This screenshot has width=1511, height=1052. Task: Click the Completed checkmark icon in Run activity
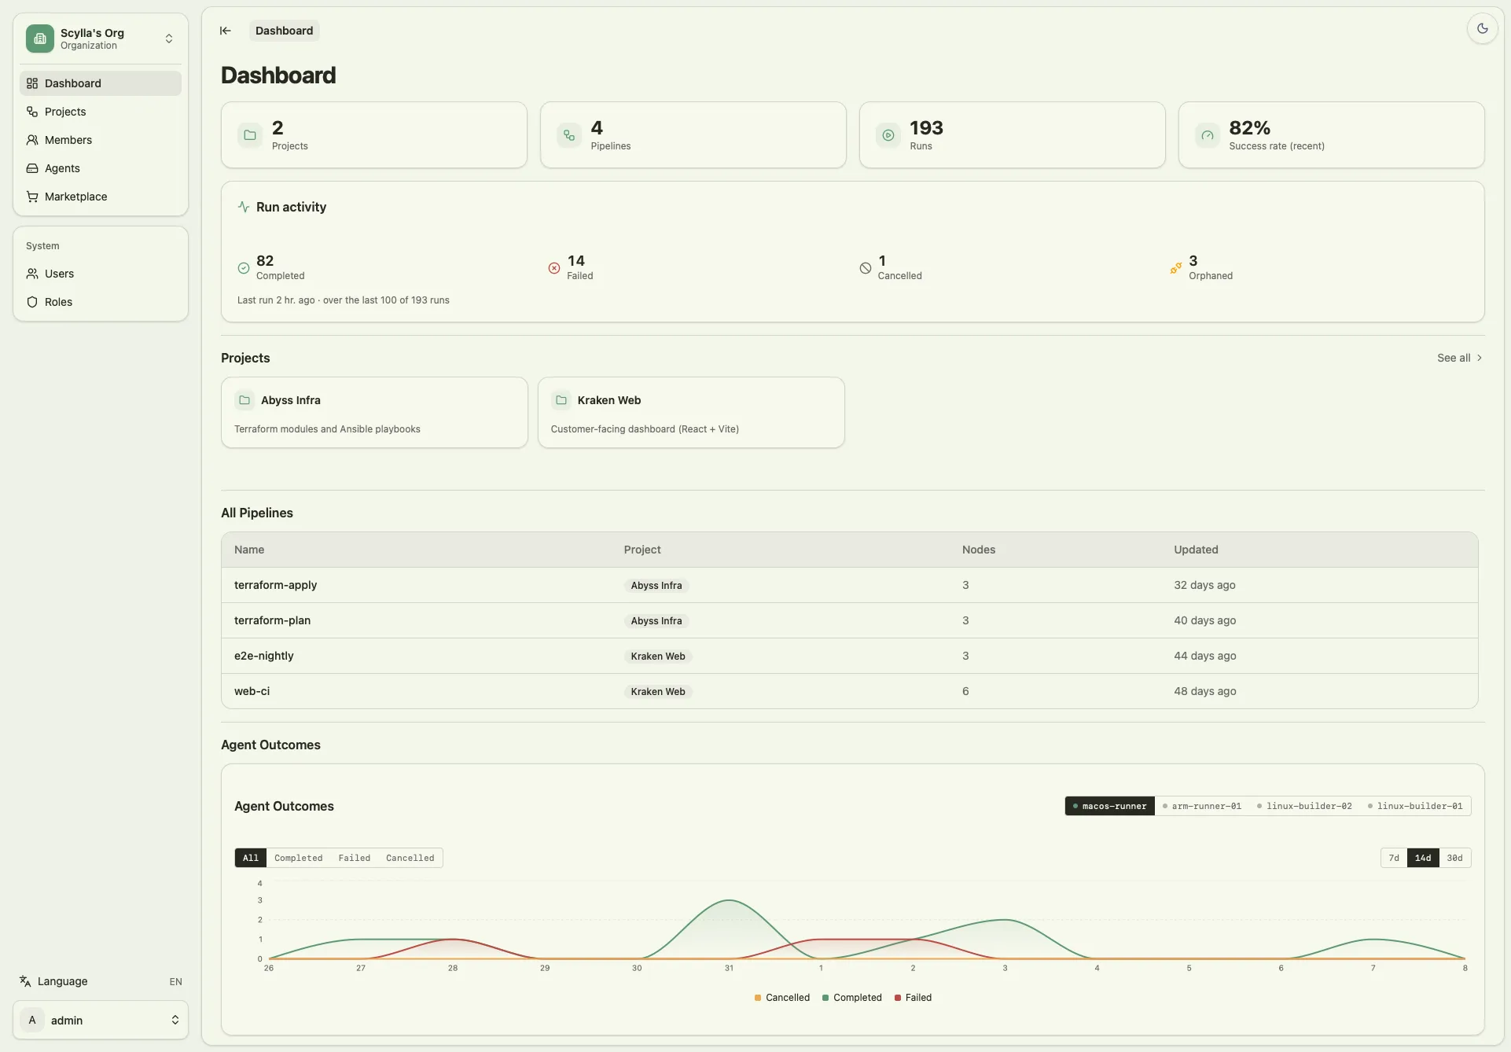(244, 268)
